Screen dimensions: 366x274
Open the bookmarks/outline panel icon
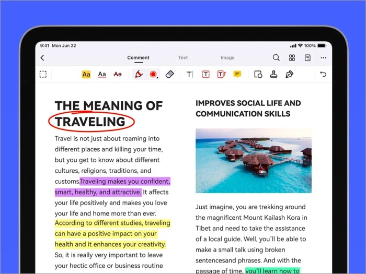(307, 58)
